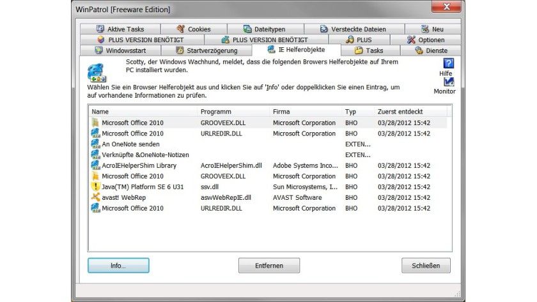Open the Aktive Tasks tab
This screenshot has width=537, height=302.
pyautogui.click(x=120, y=29)
